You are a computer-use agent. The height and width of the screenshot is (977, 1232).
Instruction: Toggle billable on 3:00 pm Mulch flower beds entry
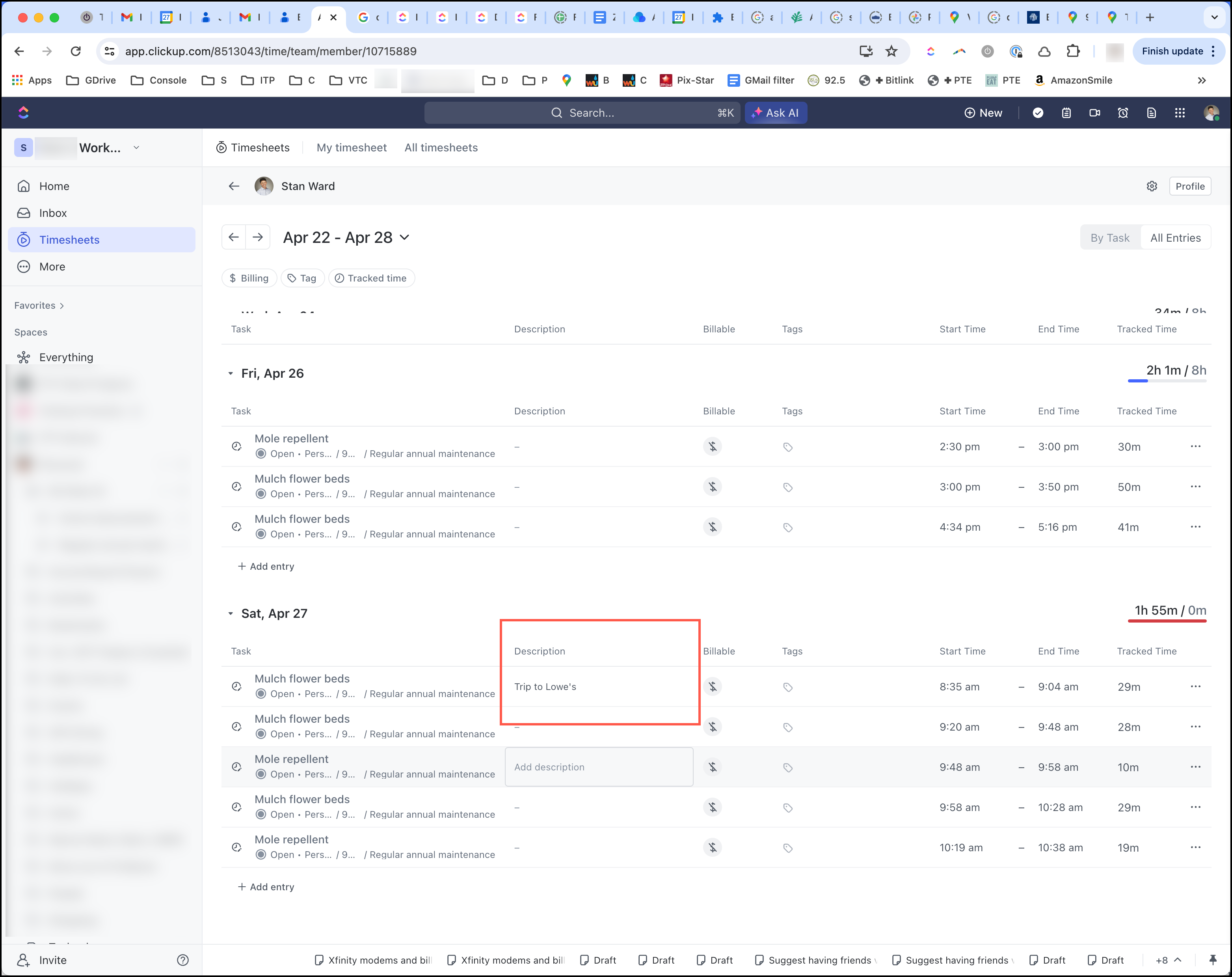point(712,487)
